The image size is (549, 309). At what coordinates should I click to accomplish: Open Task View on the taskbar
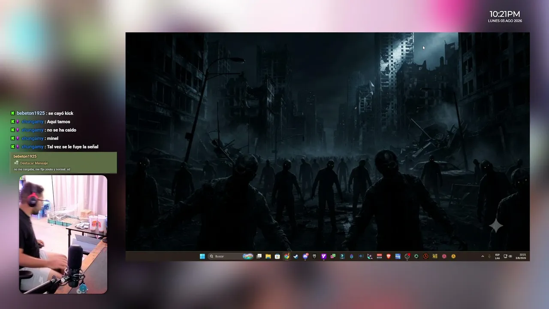259,256
